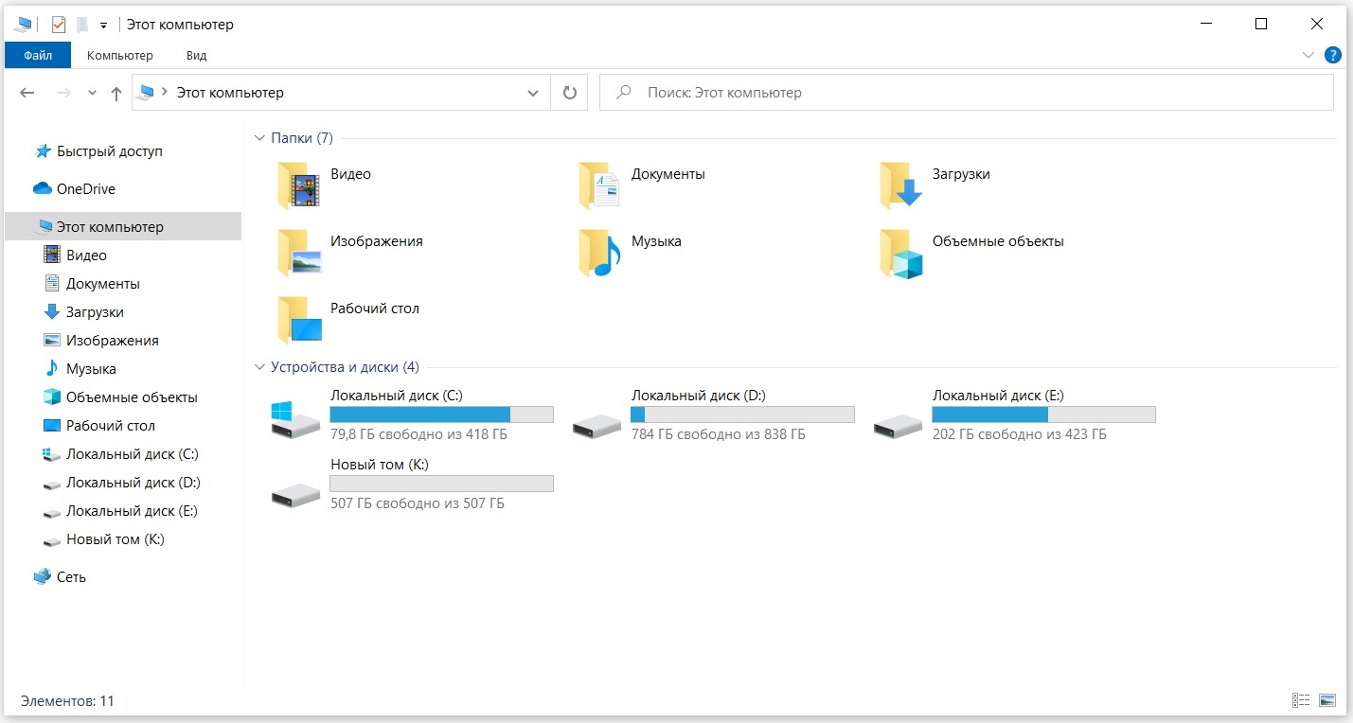Switch to details view icon in status bar

(x=1301, y=700)
